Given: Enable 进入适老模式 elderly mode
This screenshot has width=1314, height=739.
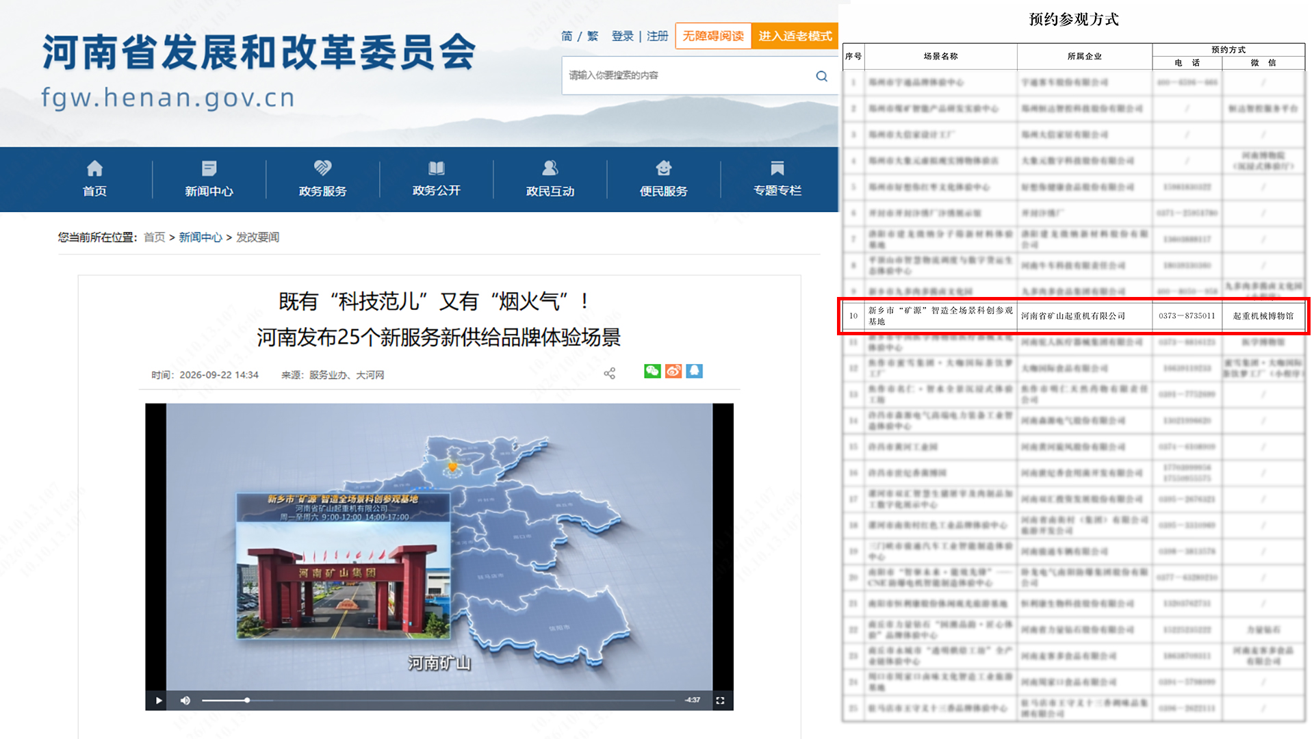Looking at the screenshot, I should pyautogui.click(x=795, y=36).
